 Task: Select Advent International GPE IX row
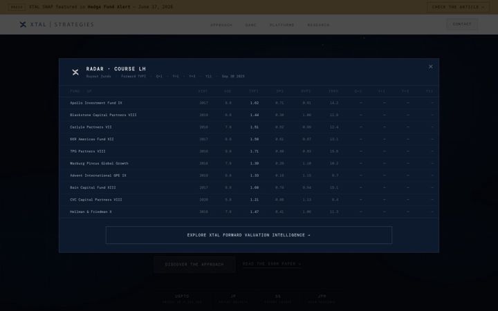click(x=249, y=176)
